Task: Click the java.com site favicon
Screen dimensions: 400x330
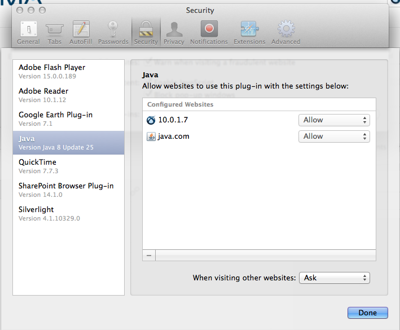Action: pyautogui.click(x=151, y=137)
